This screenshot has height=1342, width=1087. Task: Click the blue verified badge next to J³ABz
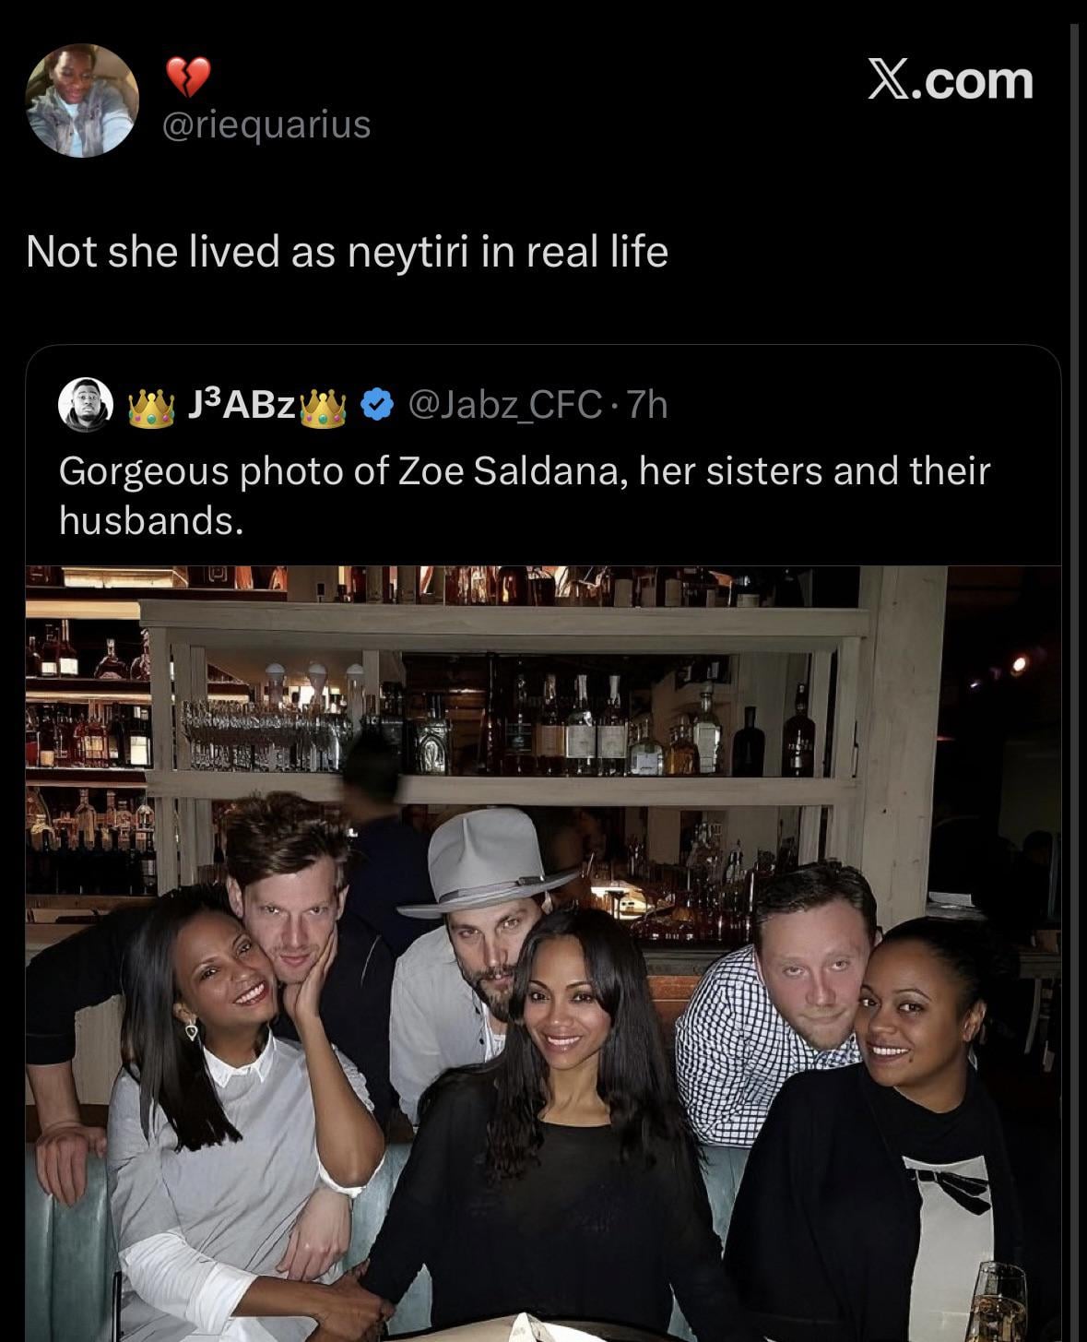377,405
